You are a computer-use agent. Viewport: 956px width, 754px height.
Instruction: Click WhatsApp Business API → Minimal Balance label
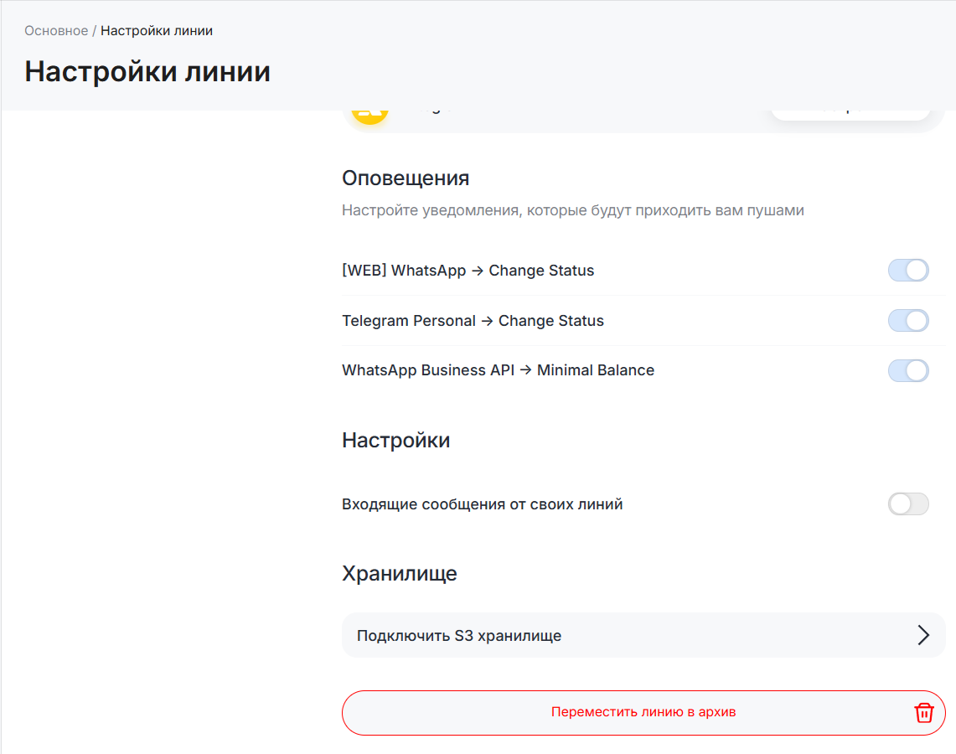pyautogui.click(x=498, y=370)
